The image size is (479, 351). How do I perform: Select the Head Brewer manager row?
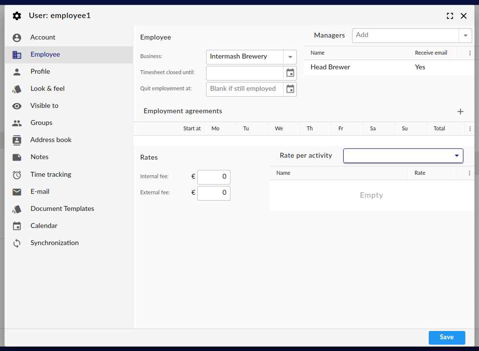389,67
